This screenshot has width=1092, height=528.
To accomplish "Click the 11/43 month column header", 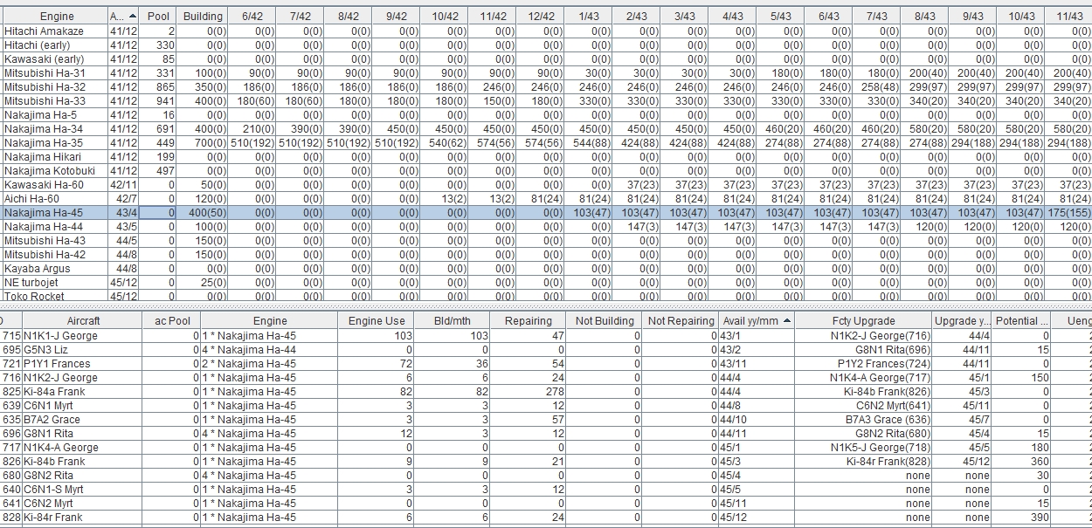I will 1069,16.
